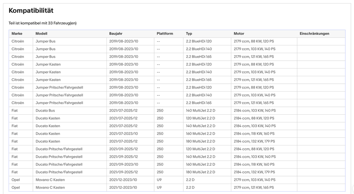
Task: Click the U9 platform cell in first Opel row
Action: 169,180
